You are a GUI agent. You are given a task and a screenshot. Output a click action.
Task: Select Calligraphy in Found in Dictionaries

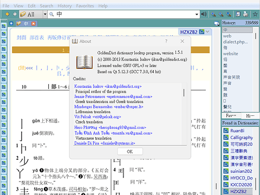click(242, 138)
